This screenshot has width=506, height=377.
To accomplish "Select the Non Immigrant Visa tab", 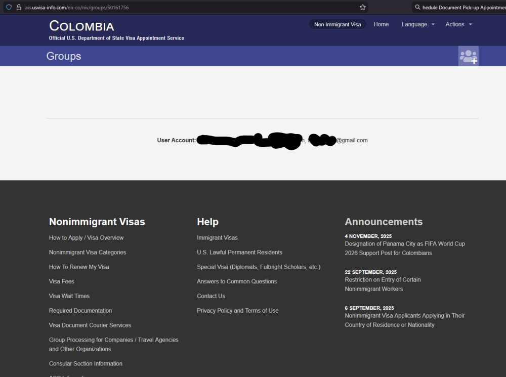I will click(x=338, y=24).
